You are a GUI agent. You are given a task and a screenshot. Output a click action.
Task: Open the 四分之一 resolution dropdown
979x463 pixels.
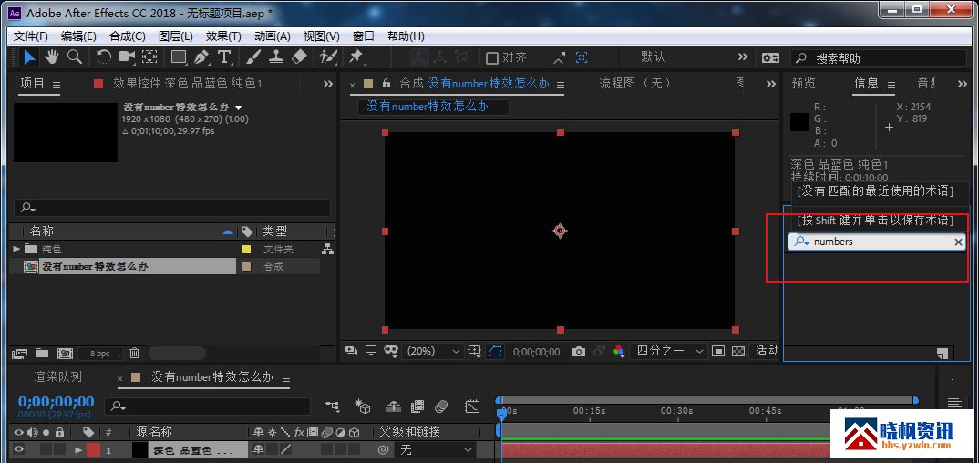pyautogui.click(x=668, y=351)
